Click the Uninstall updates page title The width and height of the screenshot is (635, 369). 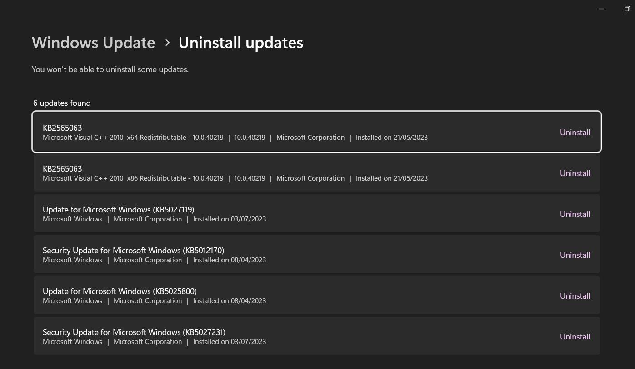tap(240, 42)
